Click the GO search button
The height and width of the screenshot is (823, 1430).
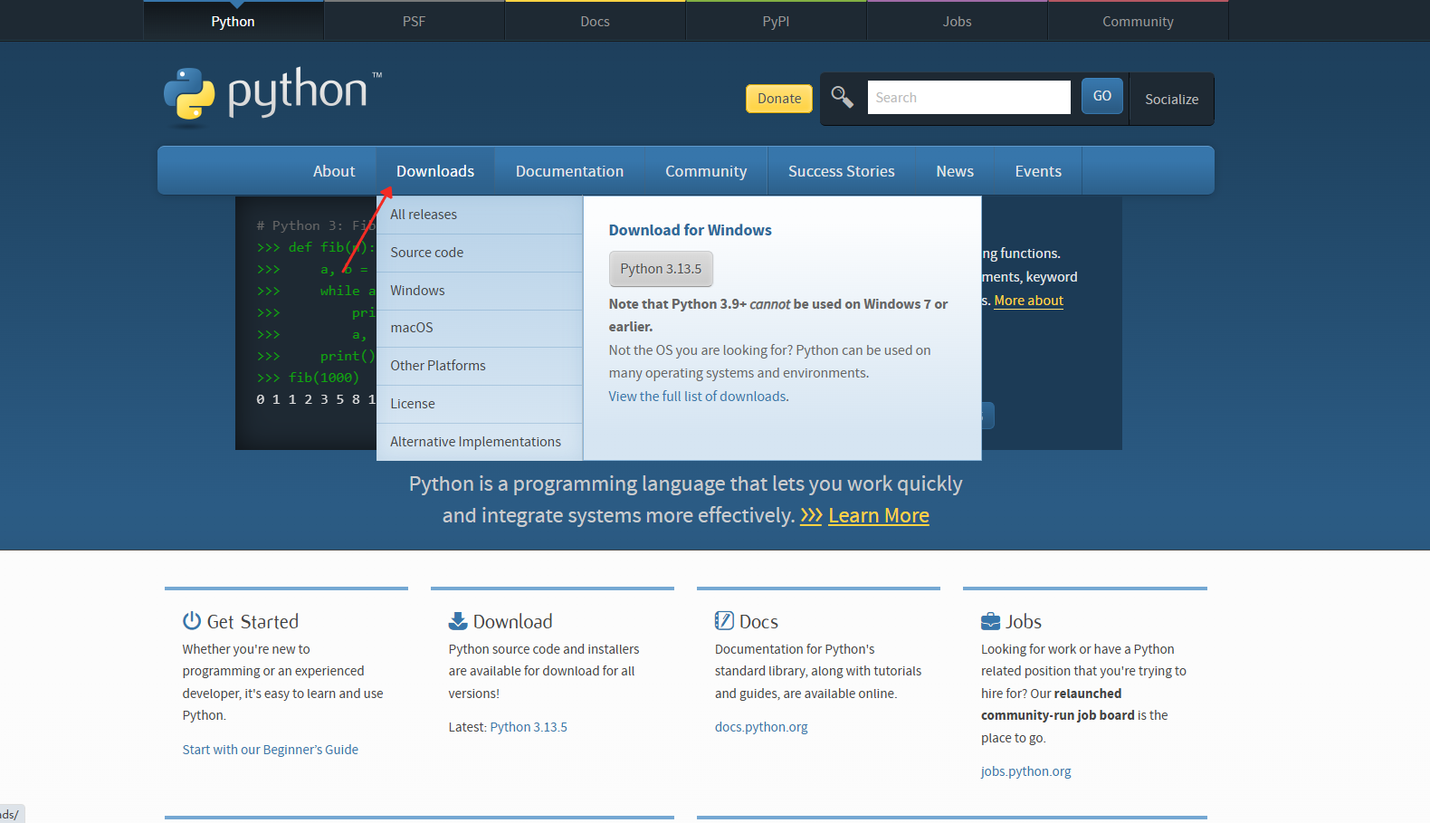tap(1101, 96)
